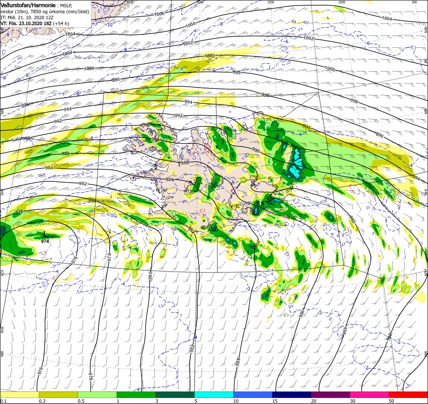Image resolution: width=428 pixels, height=404 pixels.
Task: Click the 50 mm red legend swatch
Action: pos(408,395)
